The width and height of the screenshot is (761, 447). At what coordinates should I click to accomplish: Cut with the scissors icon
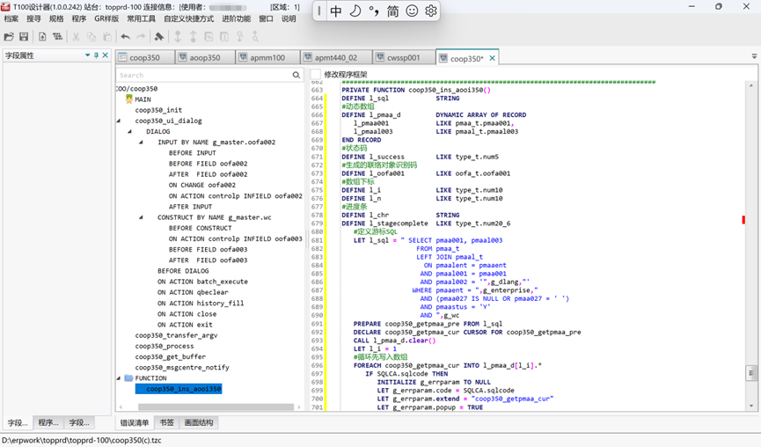pos(77,37)
